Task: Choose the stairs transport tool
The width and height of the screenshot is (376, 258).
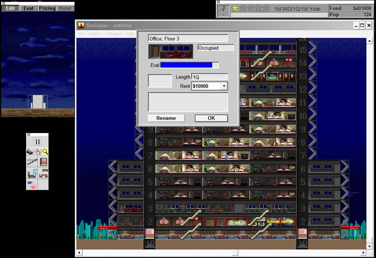Action: [x=32, y=162]
